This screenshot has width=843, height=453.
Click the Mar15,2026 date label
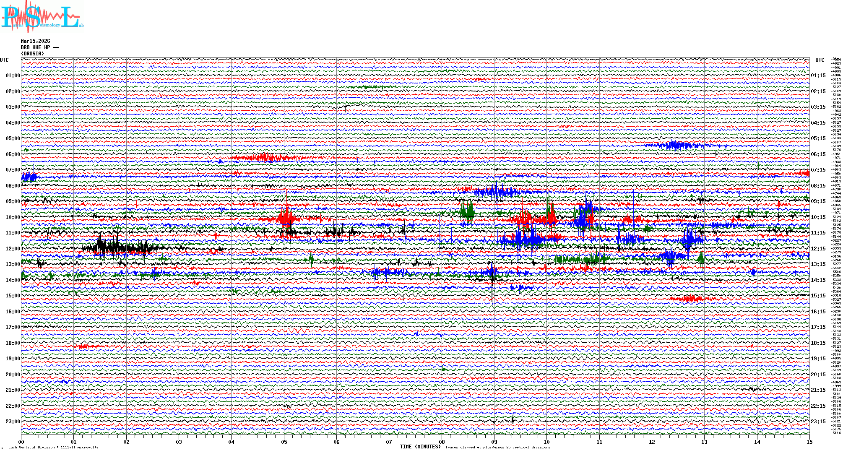point(35,41)
